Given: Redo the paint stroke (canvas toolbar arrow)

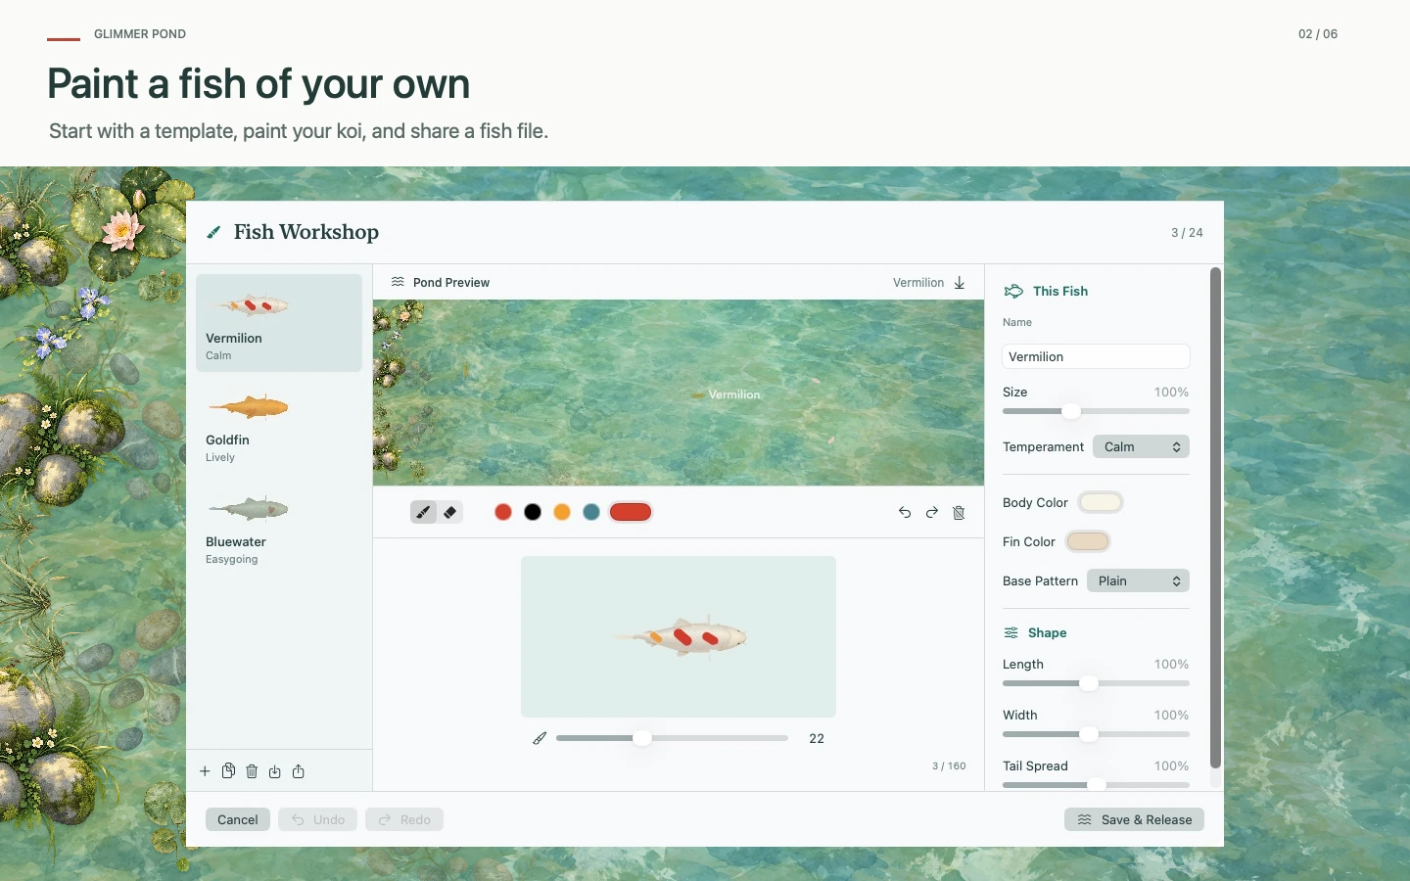Looking at the screenshot, I should [x=932, y=512].
